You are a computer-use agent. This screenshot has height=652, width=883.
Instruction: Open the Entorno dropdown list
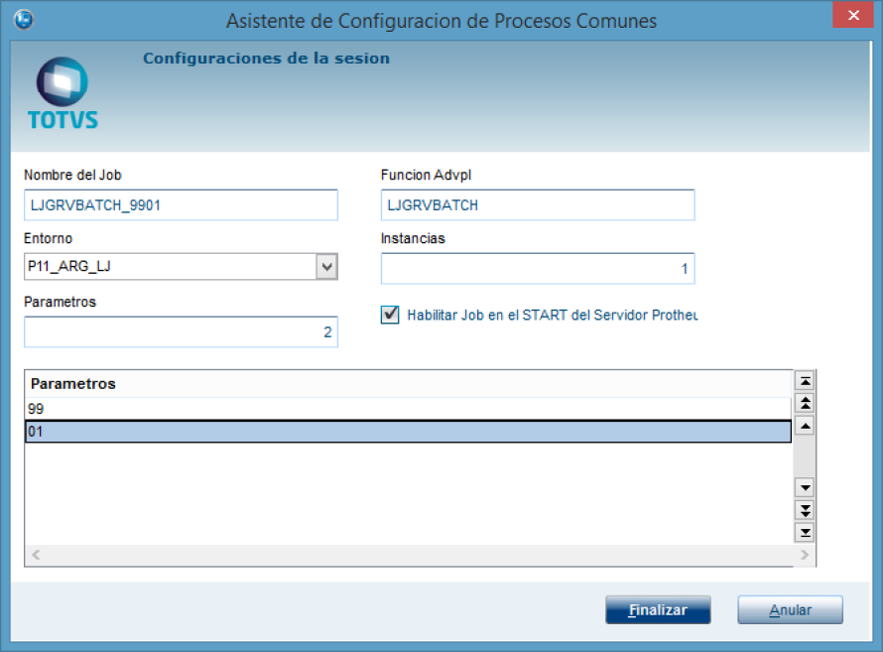click(325, 267)
